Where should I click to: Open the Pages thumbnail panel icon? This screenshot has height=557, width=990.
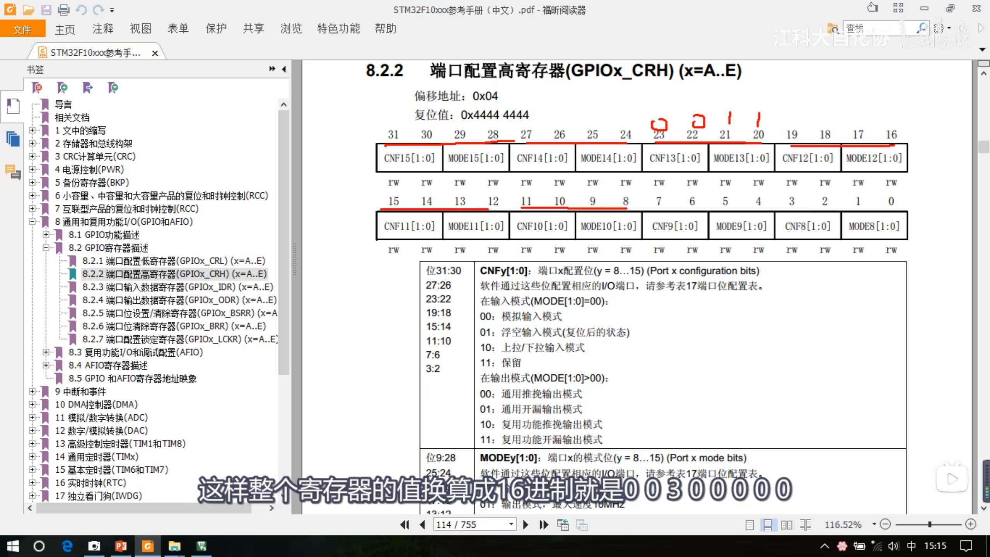click(13, 138)
